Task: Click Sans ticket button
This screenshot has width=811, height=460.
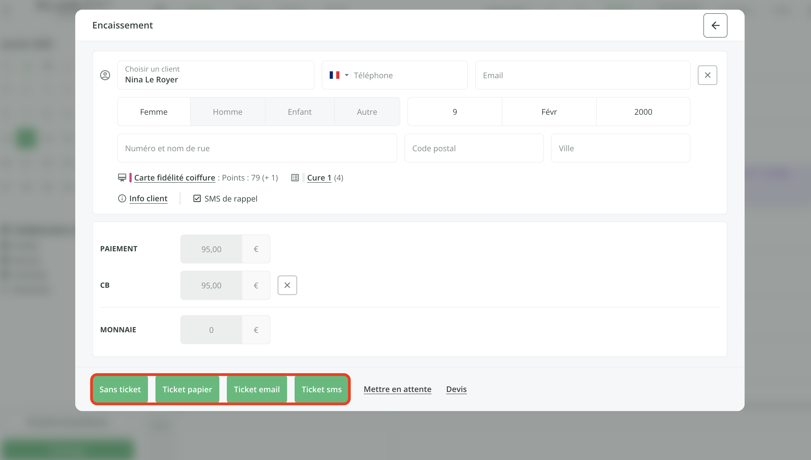Action: 120,389
